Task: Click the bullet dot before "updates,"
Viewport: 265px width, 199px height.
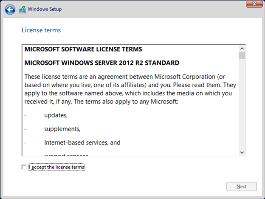Action: coord(25,116)
